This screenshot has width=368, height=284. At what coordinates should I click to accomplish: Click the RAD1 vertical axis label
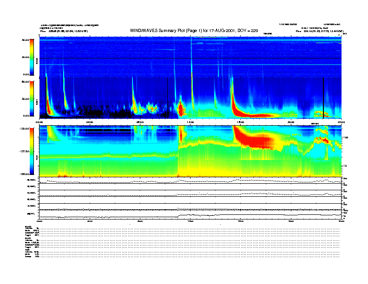click(x=37, y=102)
